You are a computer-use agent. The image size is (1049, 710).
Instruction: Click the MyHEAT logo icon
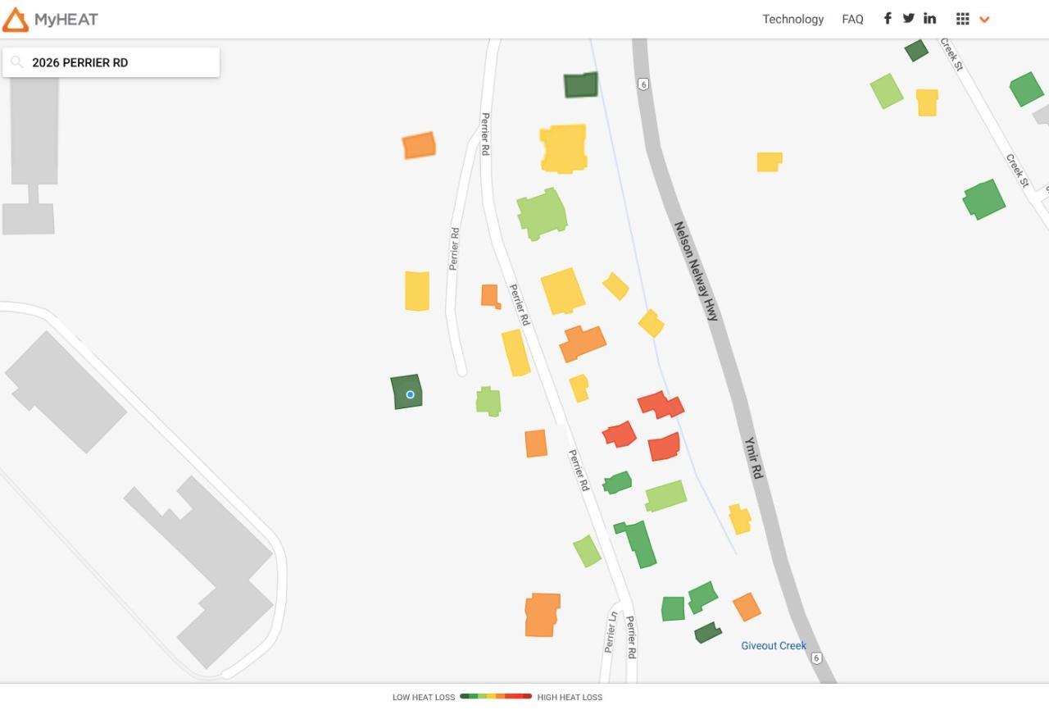click(16, 20)
